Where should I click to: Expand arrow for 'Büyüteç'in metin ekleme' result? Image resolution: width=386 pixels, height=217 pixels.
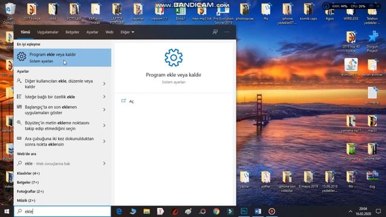pos(104,125)
